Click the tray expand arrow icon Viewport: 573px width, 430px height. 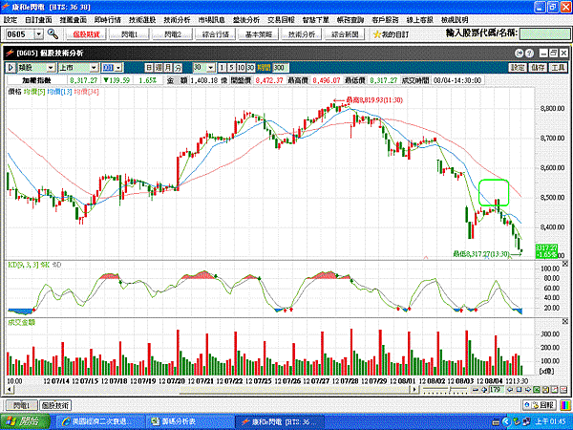pyautogui.click(x=506, y=422)
